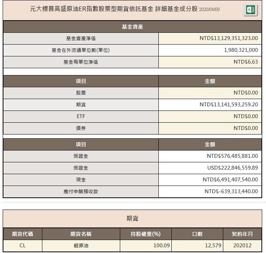266x253 pixels.
Task: Click the 輕原油 futures name cell
Action: (x=81, y=246)
